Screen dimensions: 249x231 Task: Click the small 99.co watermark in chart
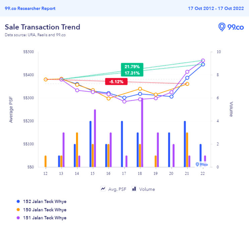(x=201, y=164)
